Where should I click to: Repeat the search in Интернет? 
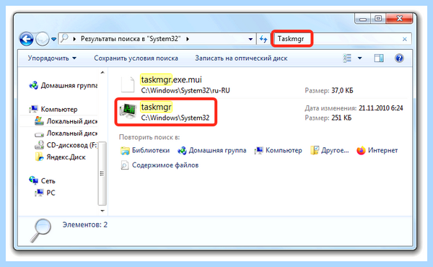tap(377, 150)
